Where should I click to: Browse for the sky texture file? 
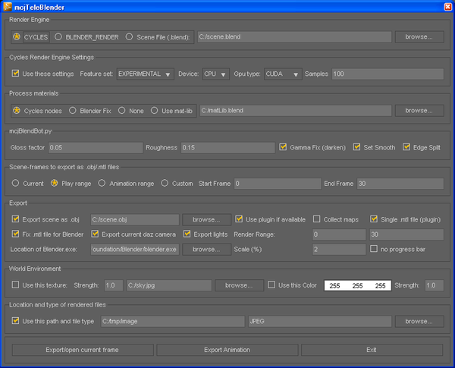(239, 285)
